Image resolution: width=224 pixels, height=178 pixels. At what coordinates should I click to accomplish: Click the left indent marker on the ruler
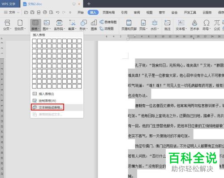tap(128, 39)
